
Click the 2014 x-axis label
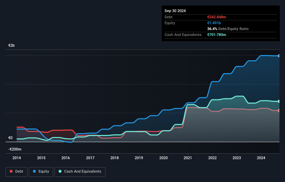pos(17,158)
